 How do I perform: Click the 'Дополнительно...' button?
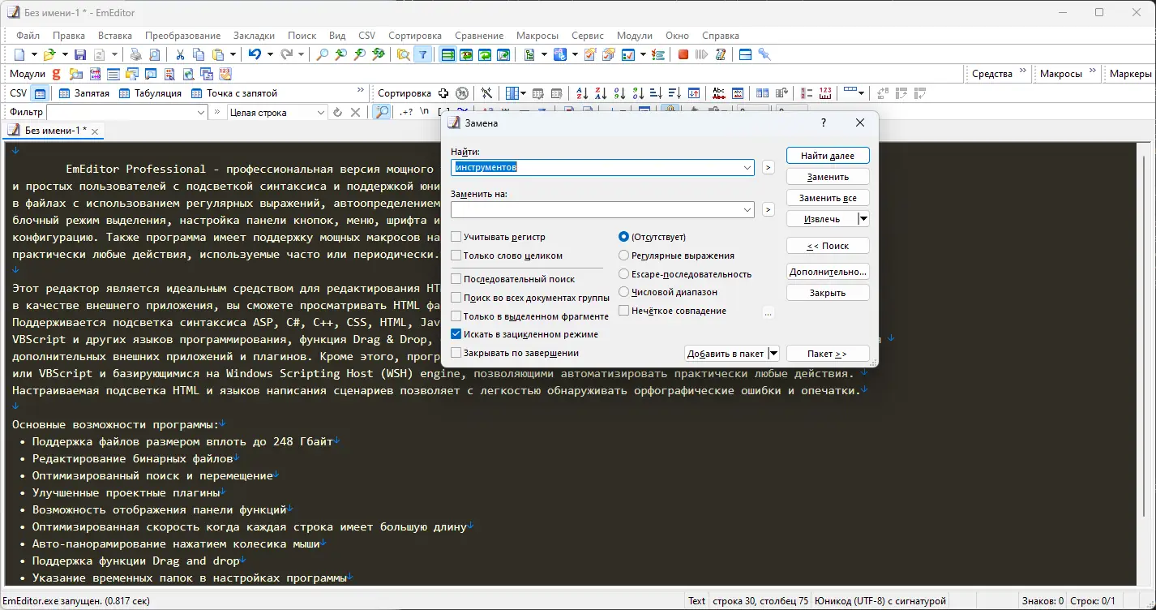pos(828,272)
